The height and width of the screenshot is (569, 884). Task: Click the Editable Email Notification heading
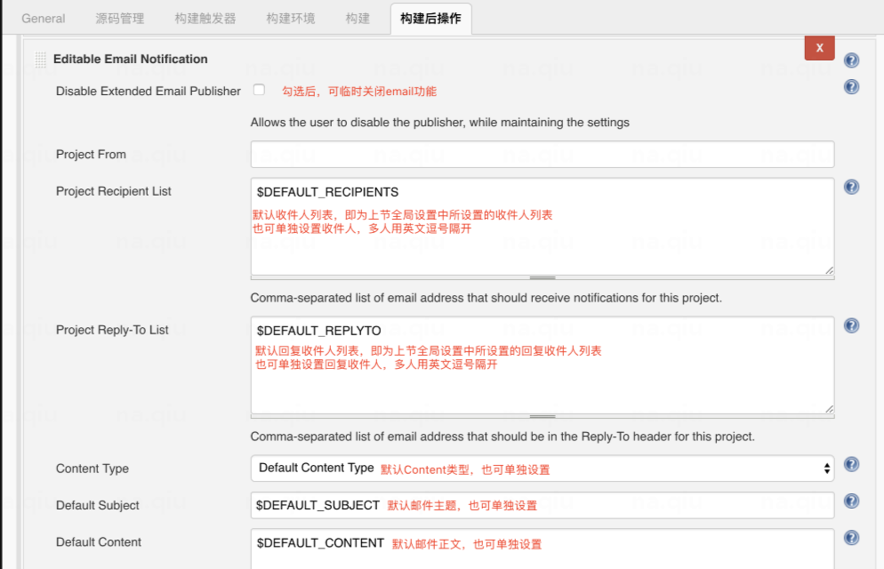pyautogui.click(x=130, y=60)
